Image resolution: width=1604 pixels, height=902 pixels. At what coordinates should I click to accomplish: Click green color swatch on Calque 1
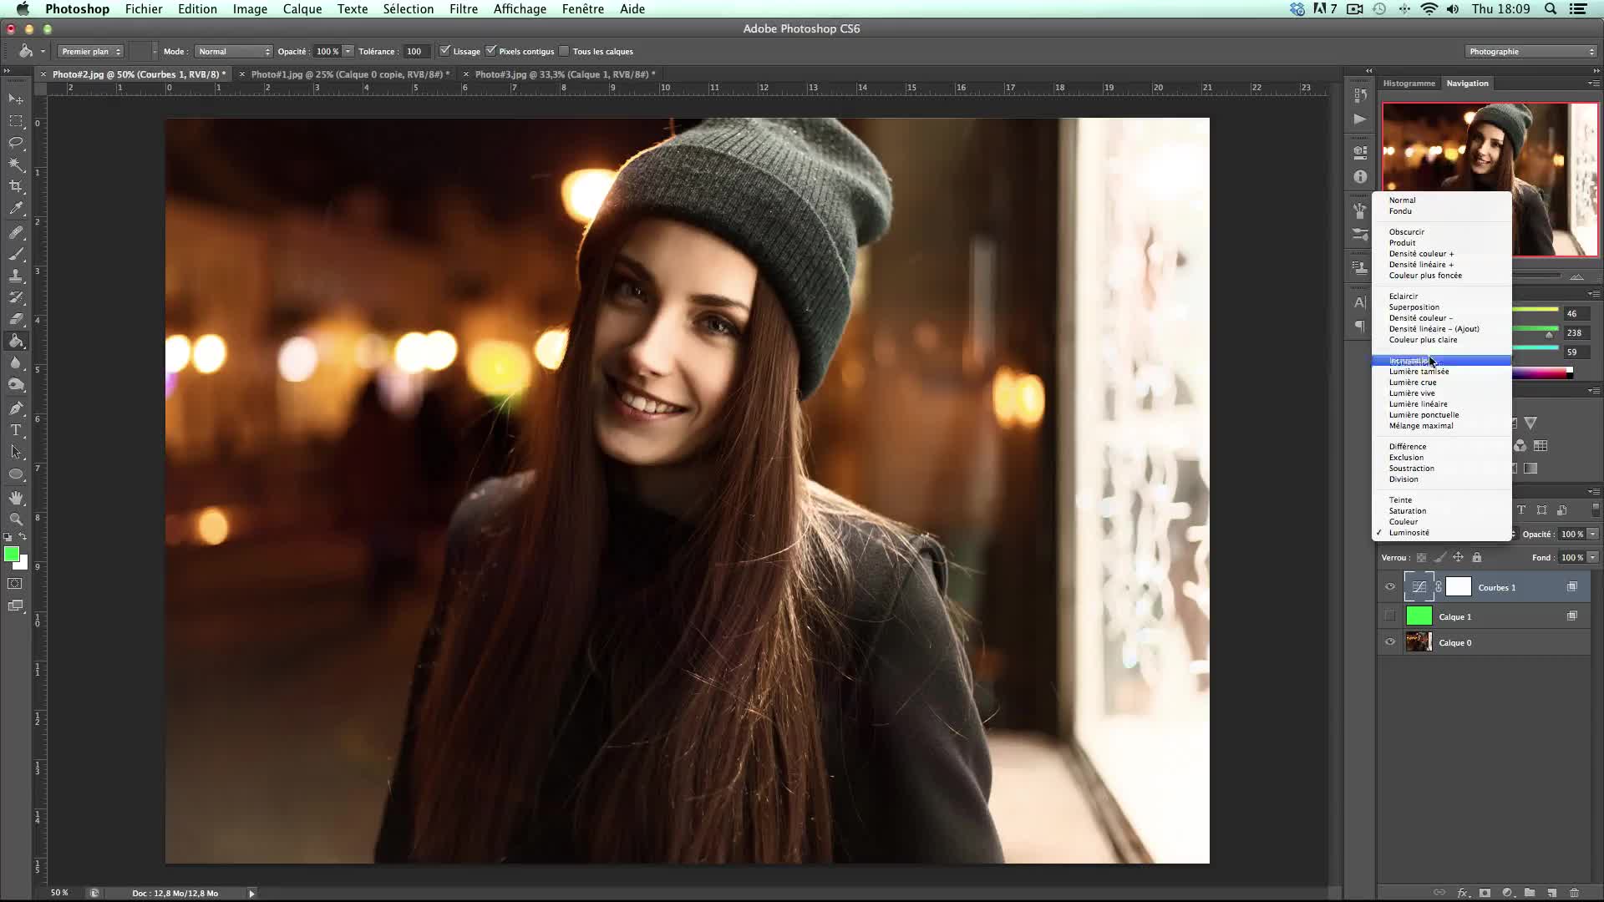click(1418, 616)
